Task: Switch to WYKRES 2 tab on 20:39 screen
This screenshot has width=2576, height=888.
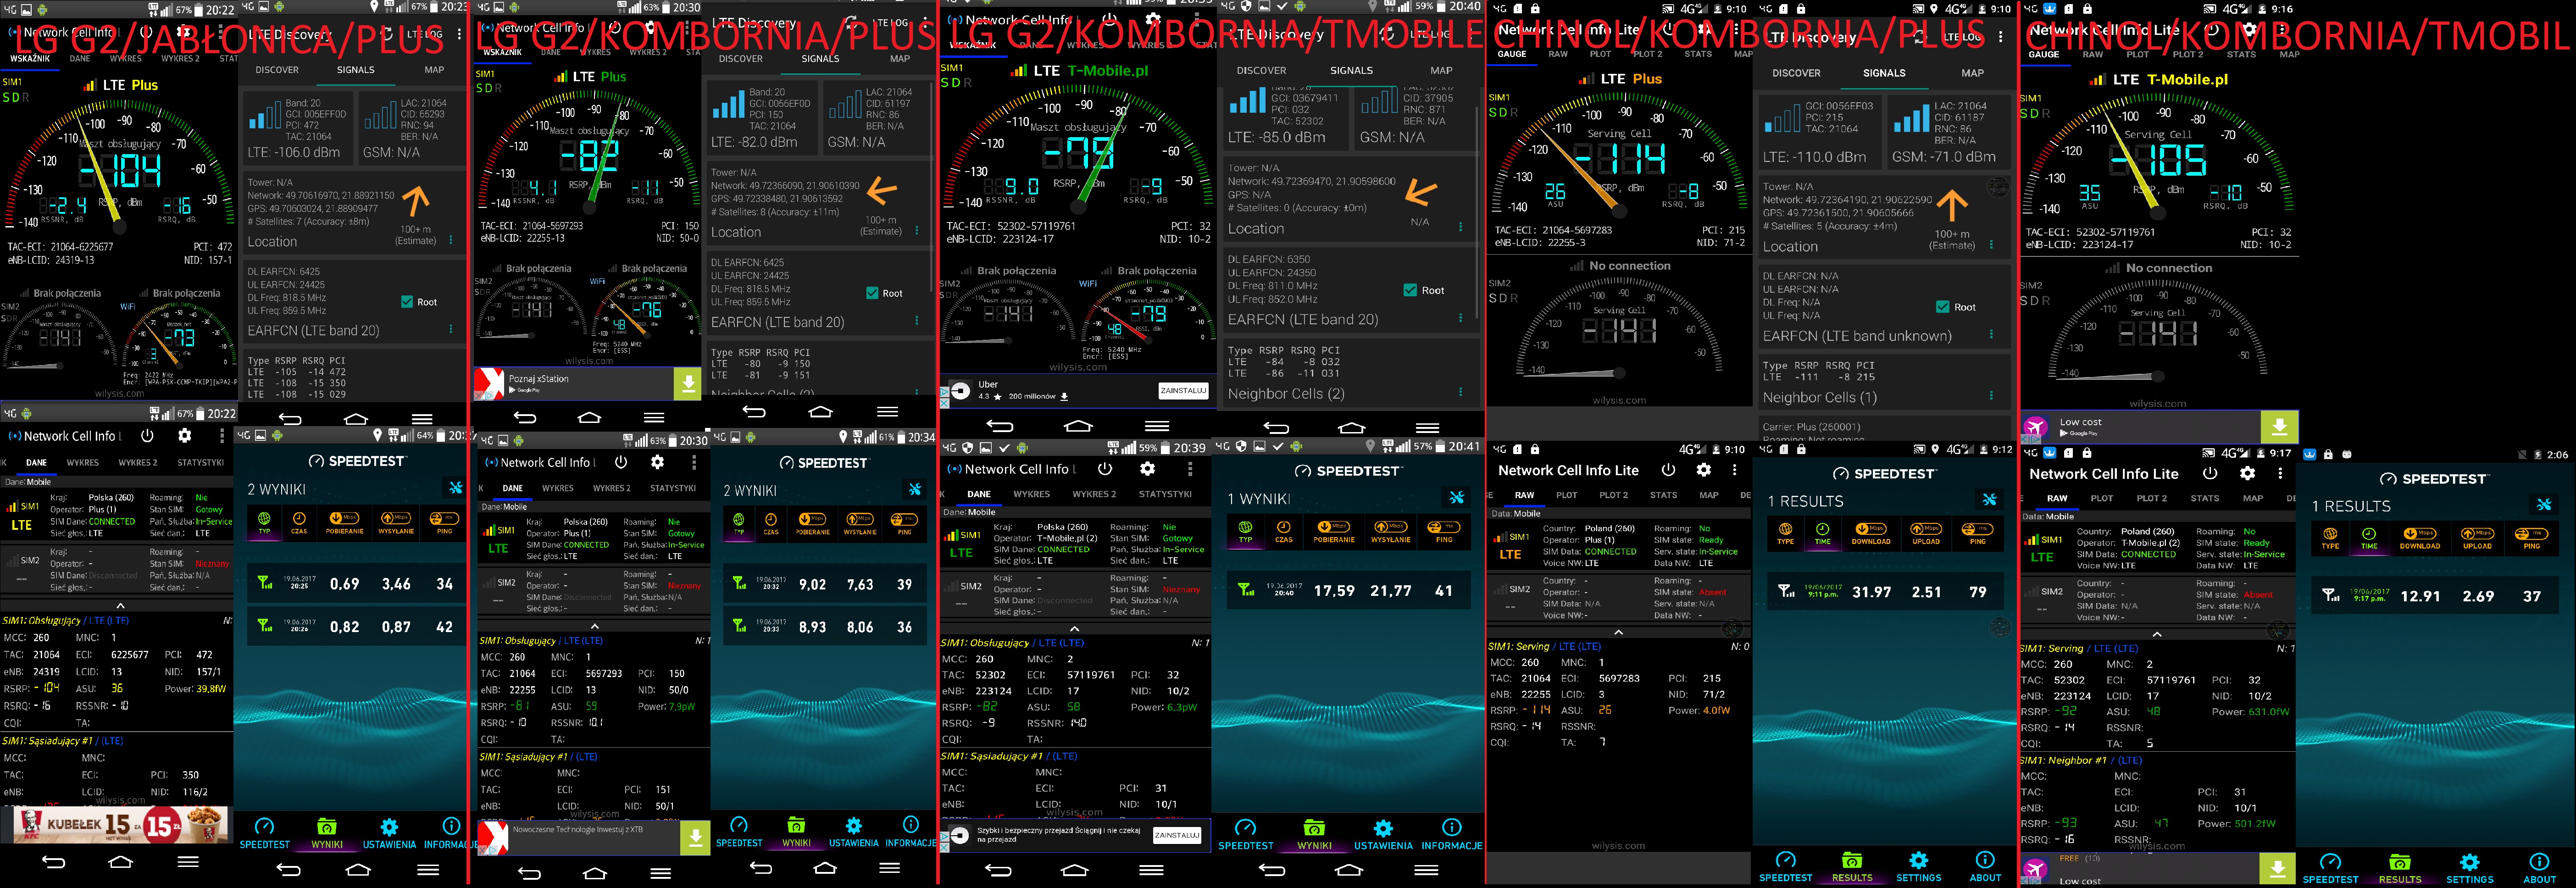Action: pyautogui.click(x=1094, y=494)
